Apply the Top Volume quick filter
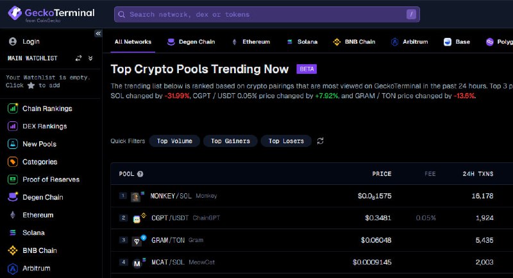The width and height of the screenshot is (513, 278). click(174, 141)
